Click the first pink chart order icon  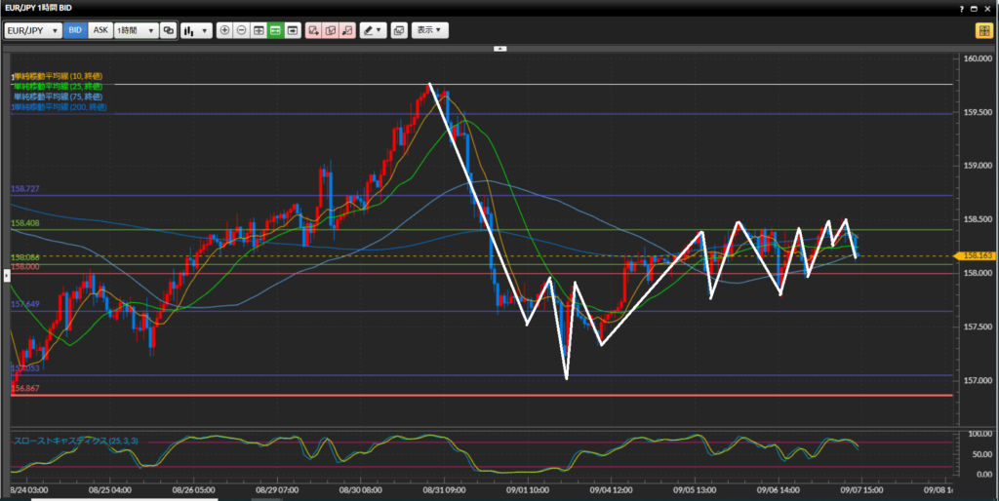[313, 30]
